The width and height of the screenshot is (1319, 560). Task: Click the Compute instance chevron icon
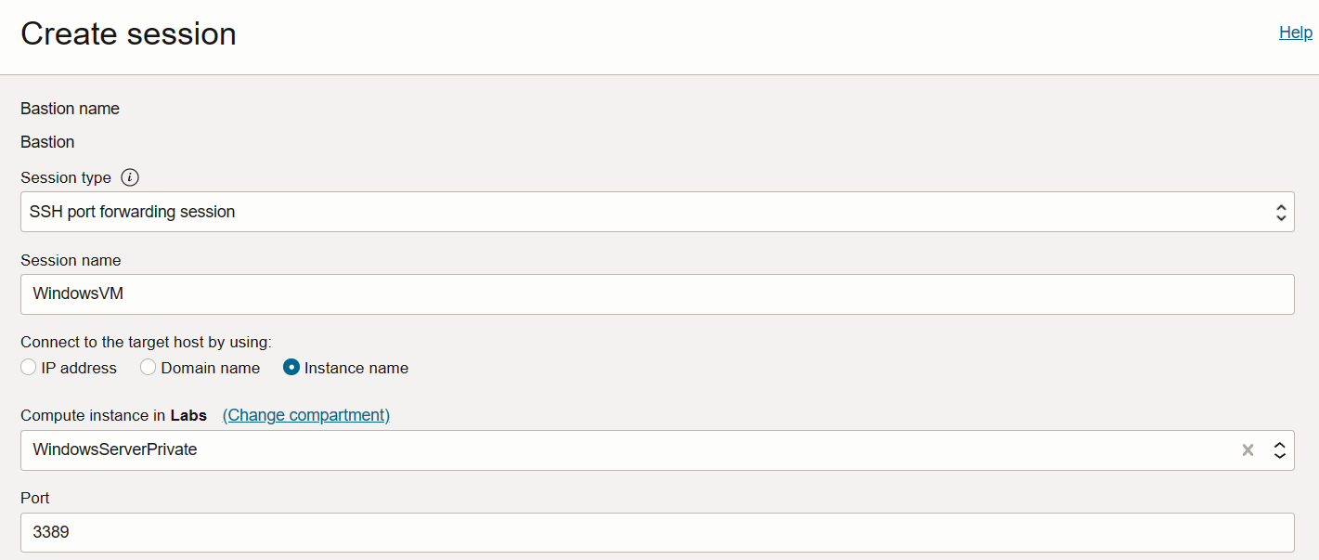(1280, 449)
